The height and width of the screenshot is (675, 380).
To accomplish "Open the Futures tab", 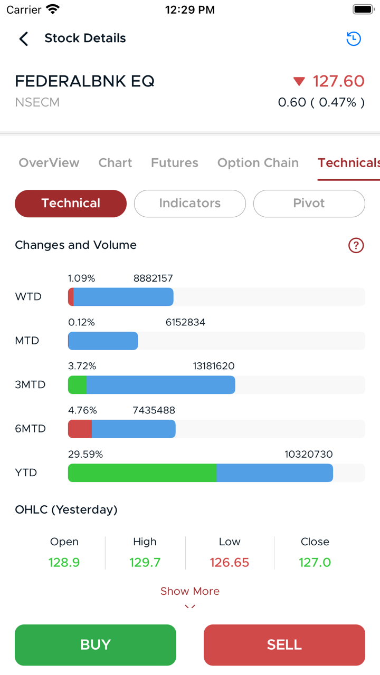I will pyautogui.click(x=175, y=163).
